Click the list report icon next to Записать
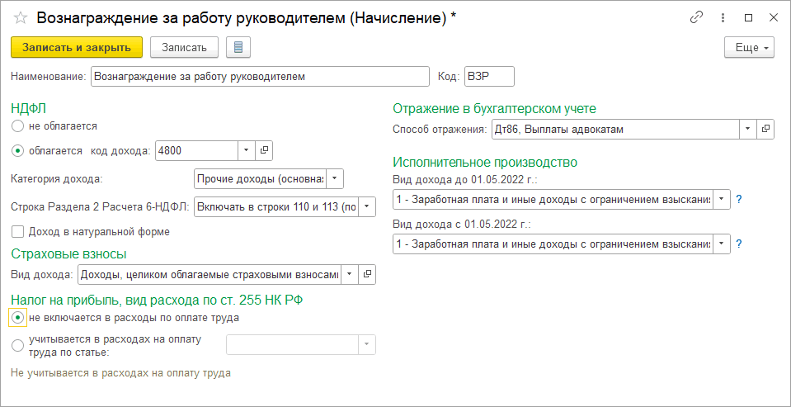 click(x=238, y=47)
